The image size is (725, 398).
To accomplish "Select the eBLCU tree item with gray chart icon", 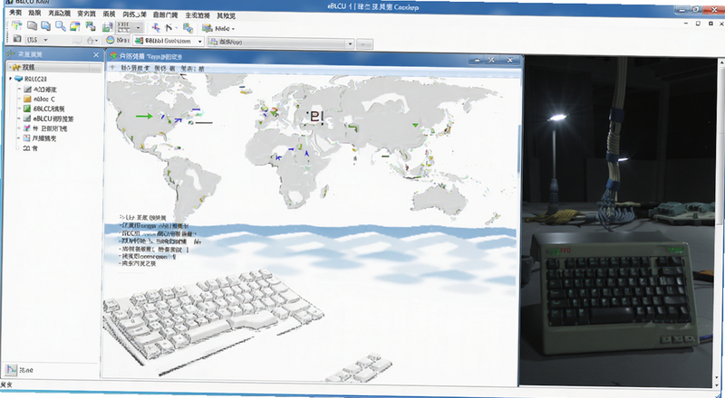I will tap(48, 118).
